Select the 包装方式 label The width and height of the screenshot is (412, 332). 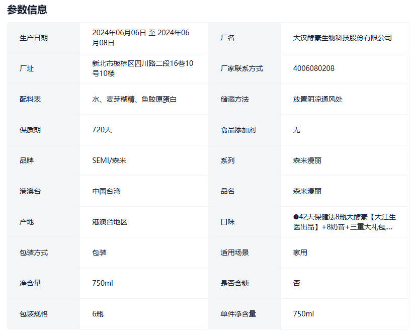coord(34,253)
